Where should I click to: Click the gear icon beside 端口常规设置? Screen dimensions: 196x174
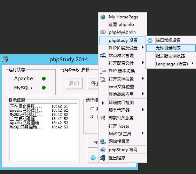pyautogui.click(x=150, y=40)
